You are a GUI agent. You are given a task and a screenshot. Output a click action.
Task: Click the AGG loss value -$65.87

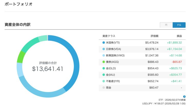[x=176, y=62]
